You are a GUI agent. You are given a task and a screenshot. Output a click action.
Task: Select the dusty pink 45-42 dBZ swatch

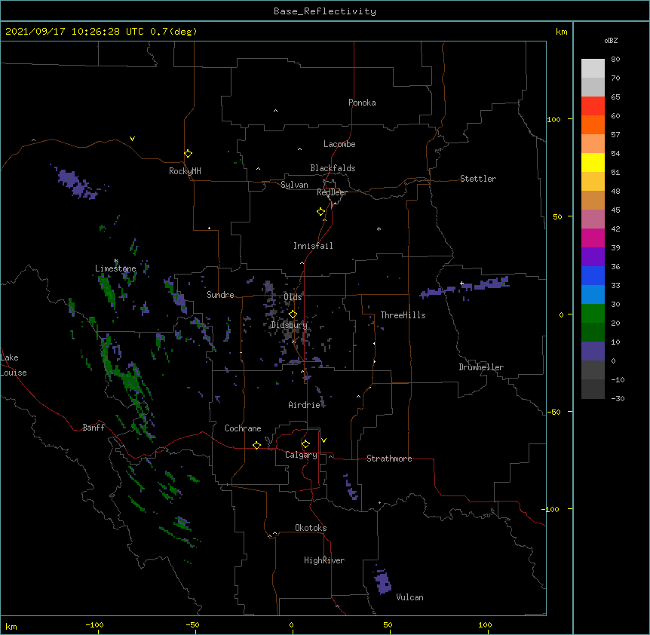click(593, 219)
